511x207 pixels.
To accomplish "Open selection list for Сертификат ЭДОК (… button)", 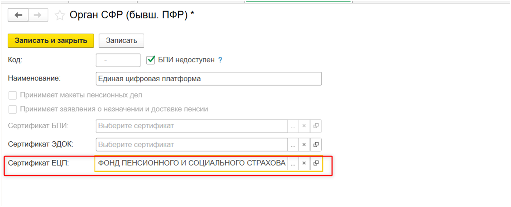I will pyautogui.click(x=293, y=144).
